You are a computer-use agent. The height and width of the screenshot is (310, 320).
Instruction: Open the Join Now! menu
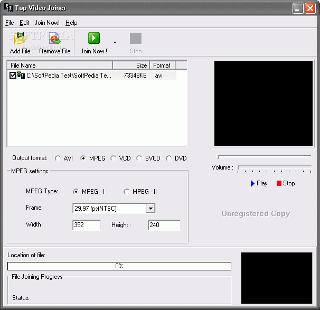click(47, 23)
